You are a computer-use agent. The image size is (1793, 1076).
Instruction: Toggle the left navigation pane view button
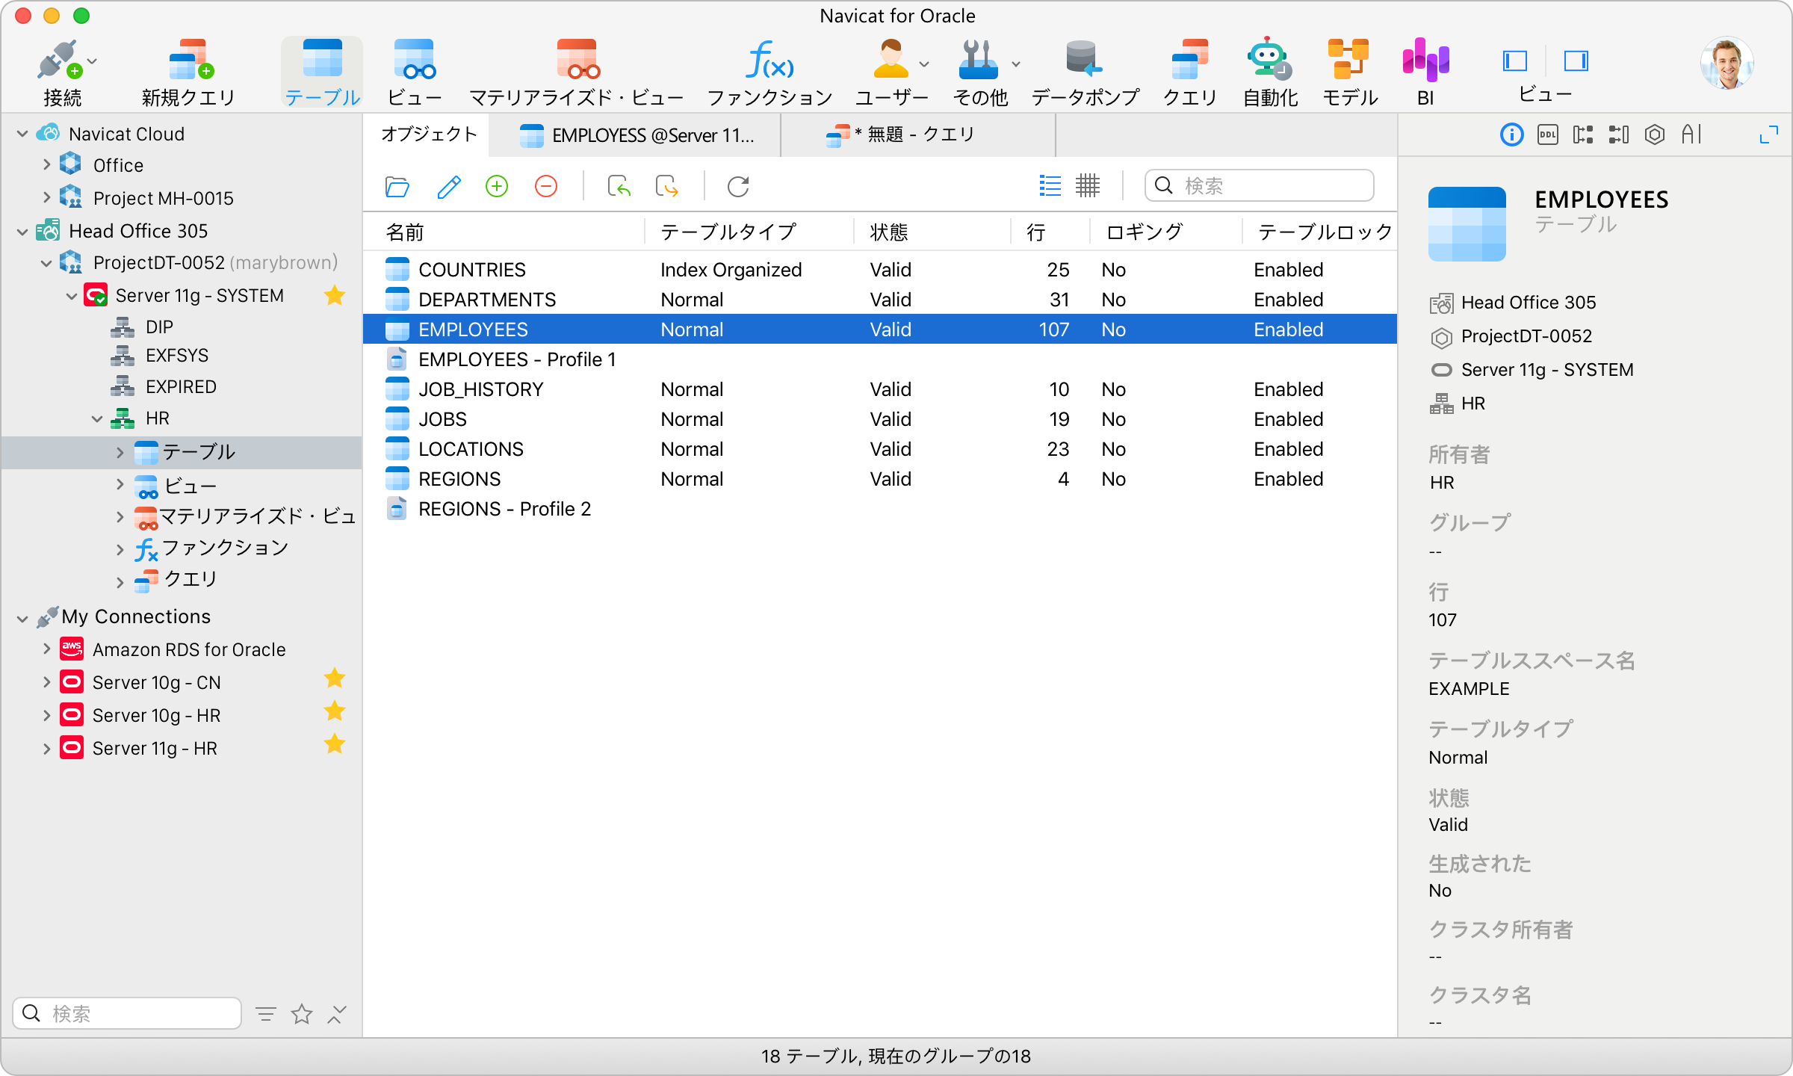point(1514,61)
